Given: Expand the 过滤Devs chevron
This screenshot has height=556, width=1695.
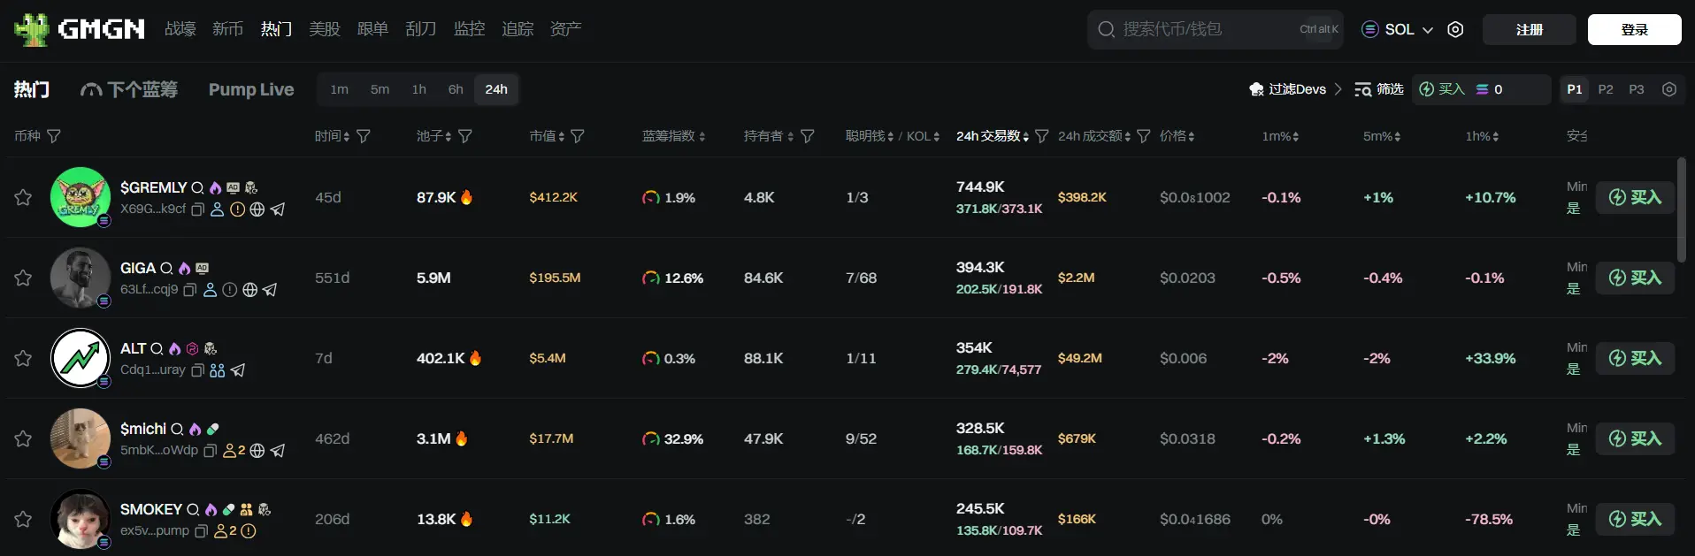Looking at the screenshot, I should [x=1338, y=89].
